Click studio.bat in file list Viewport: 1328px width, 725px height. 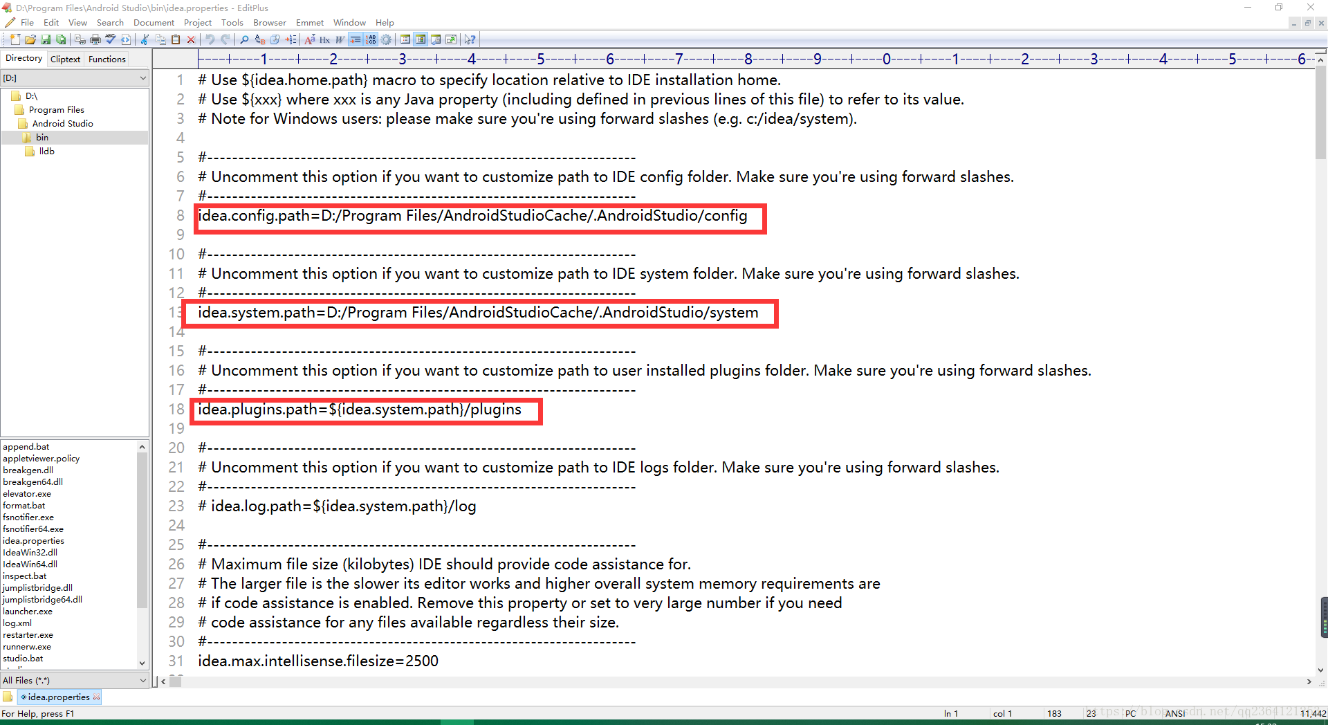(23, 659)
